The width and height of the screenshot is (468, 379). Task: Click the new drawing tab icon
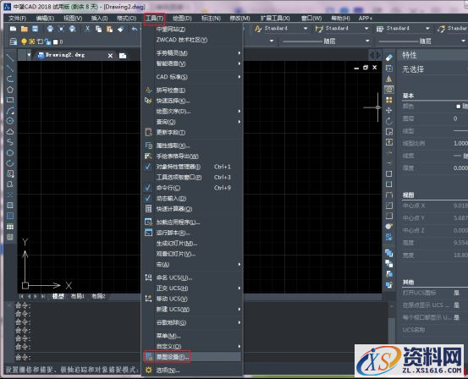click(x=123, y=56)
